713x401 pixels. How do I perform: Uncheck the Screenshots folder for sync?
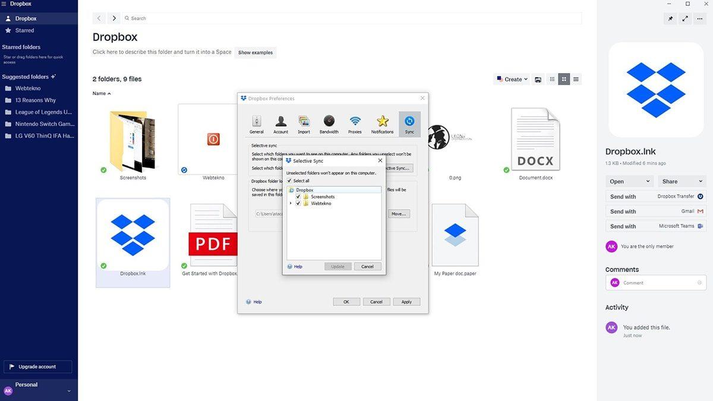click(298, 196)
